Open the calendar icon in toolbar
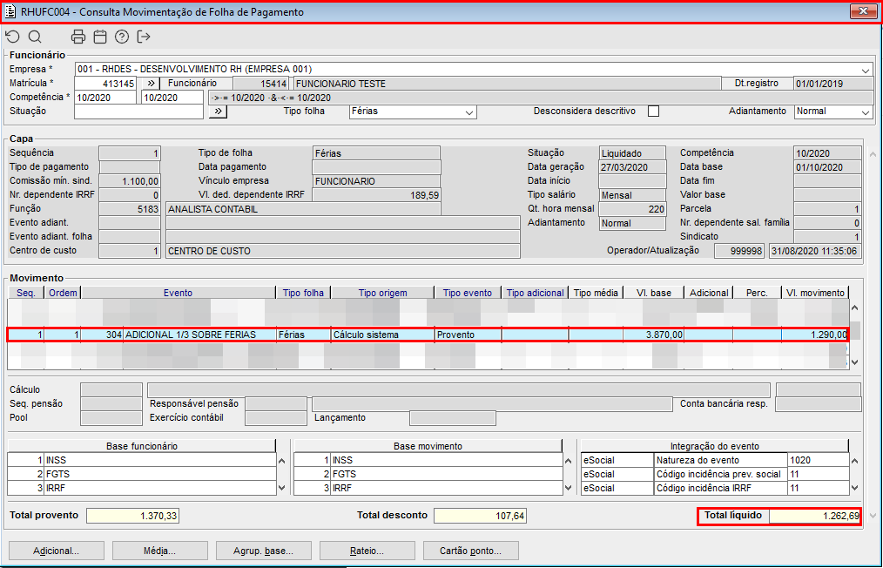Image resolution: width=883 pixels, height=568 pixels. 100,37
